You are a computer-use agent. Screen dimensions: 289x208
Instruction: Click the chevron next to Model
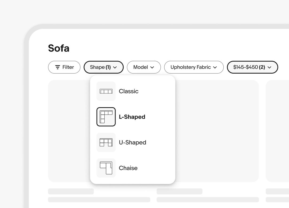click(x=152, y=67)
